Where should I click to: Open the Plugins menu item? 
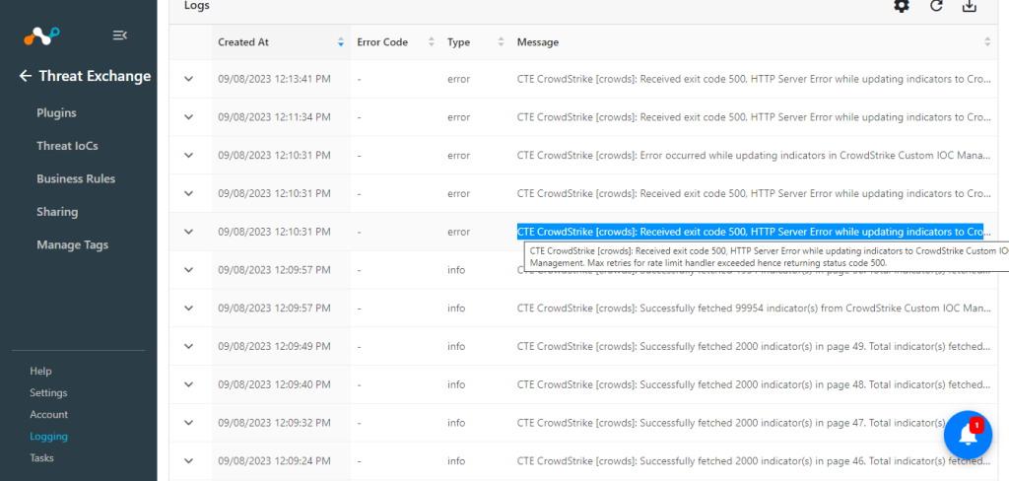(x=56, y=112)
